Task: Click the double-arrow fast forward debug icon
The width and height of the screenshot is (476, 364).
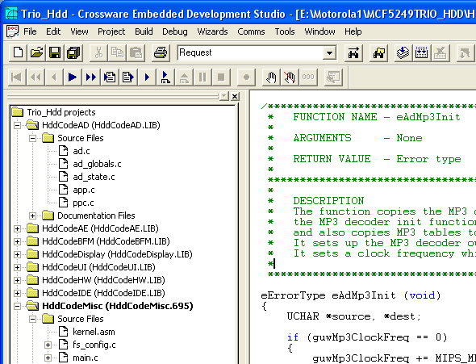Action: [x=91, y=77]
